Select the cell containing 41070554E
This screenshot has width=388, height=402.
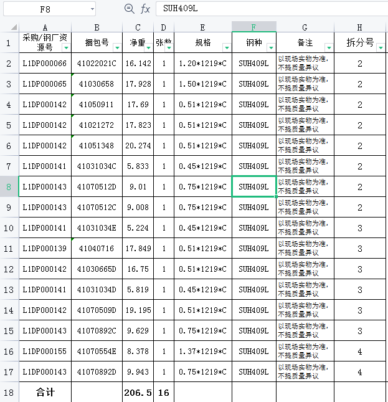(97, 352)
